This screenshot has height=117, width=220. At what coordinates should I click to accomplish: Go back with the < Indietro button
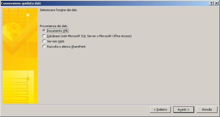coord(160,110)
